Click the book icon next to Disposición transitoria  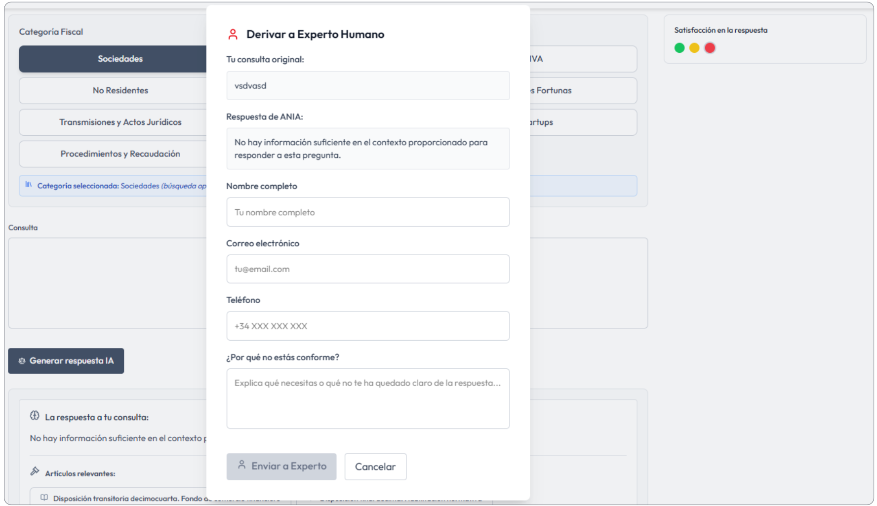tap(44, 498)
